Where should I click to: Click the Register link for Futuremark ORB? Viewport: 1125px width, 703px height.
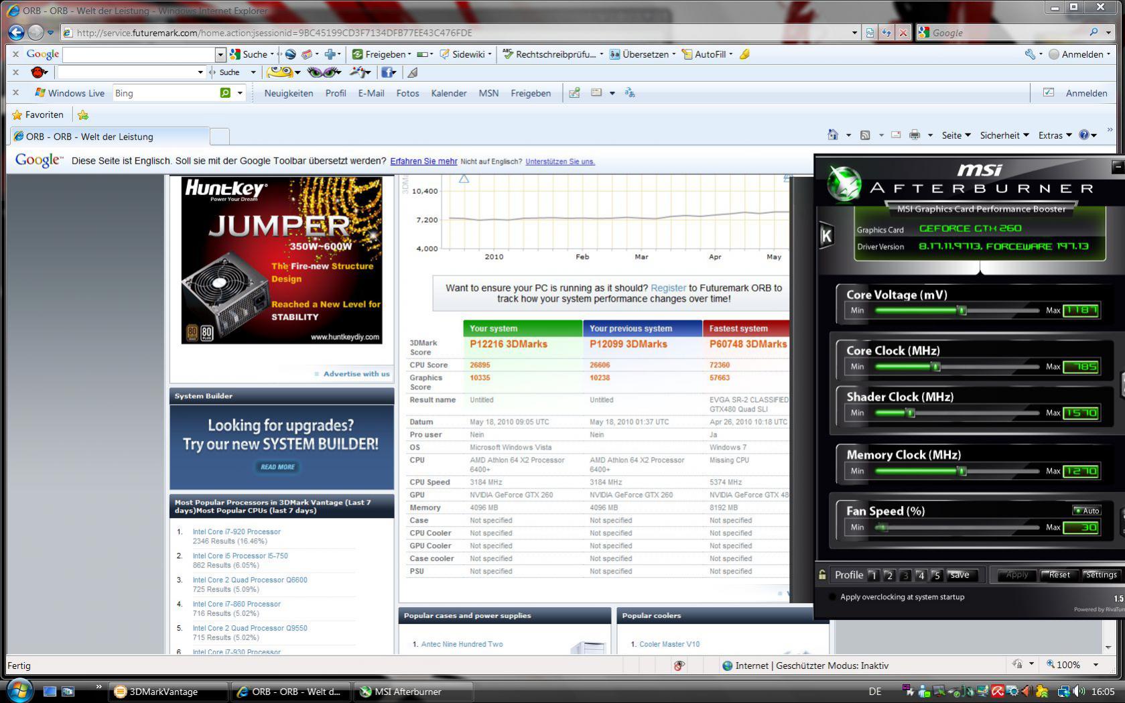(x=668, y=287)
